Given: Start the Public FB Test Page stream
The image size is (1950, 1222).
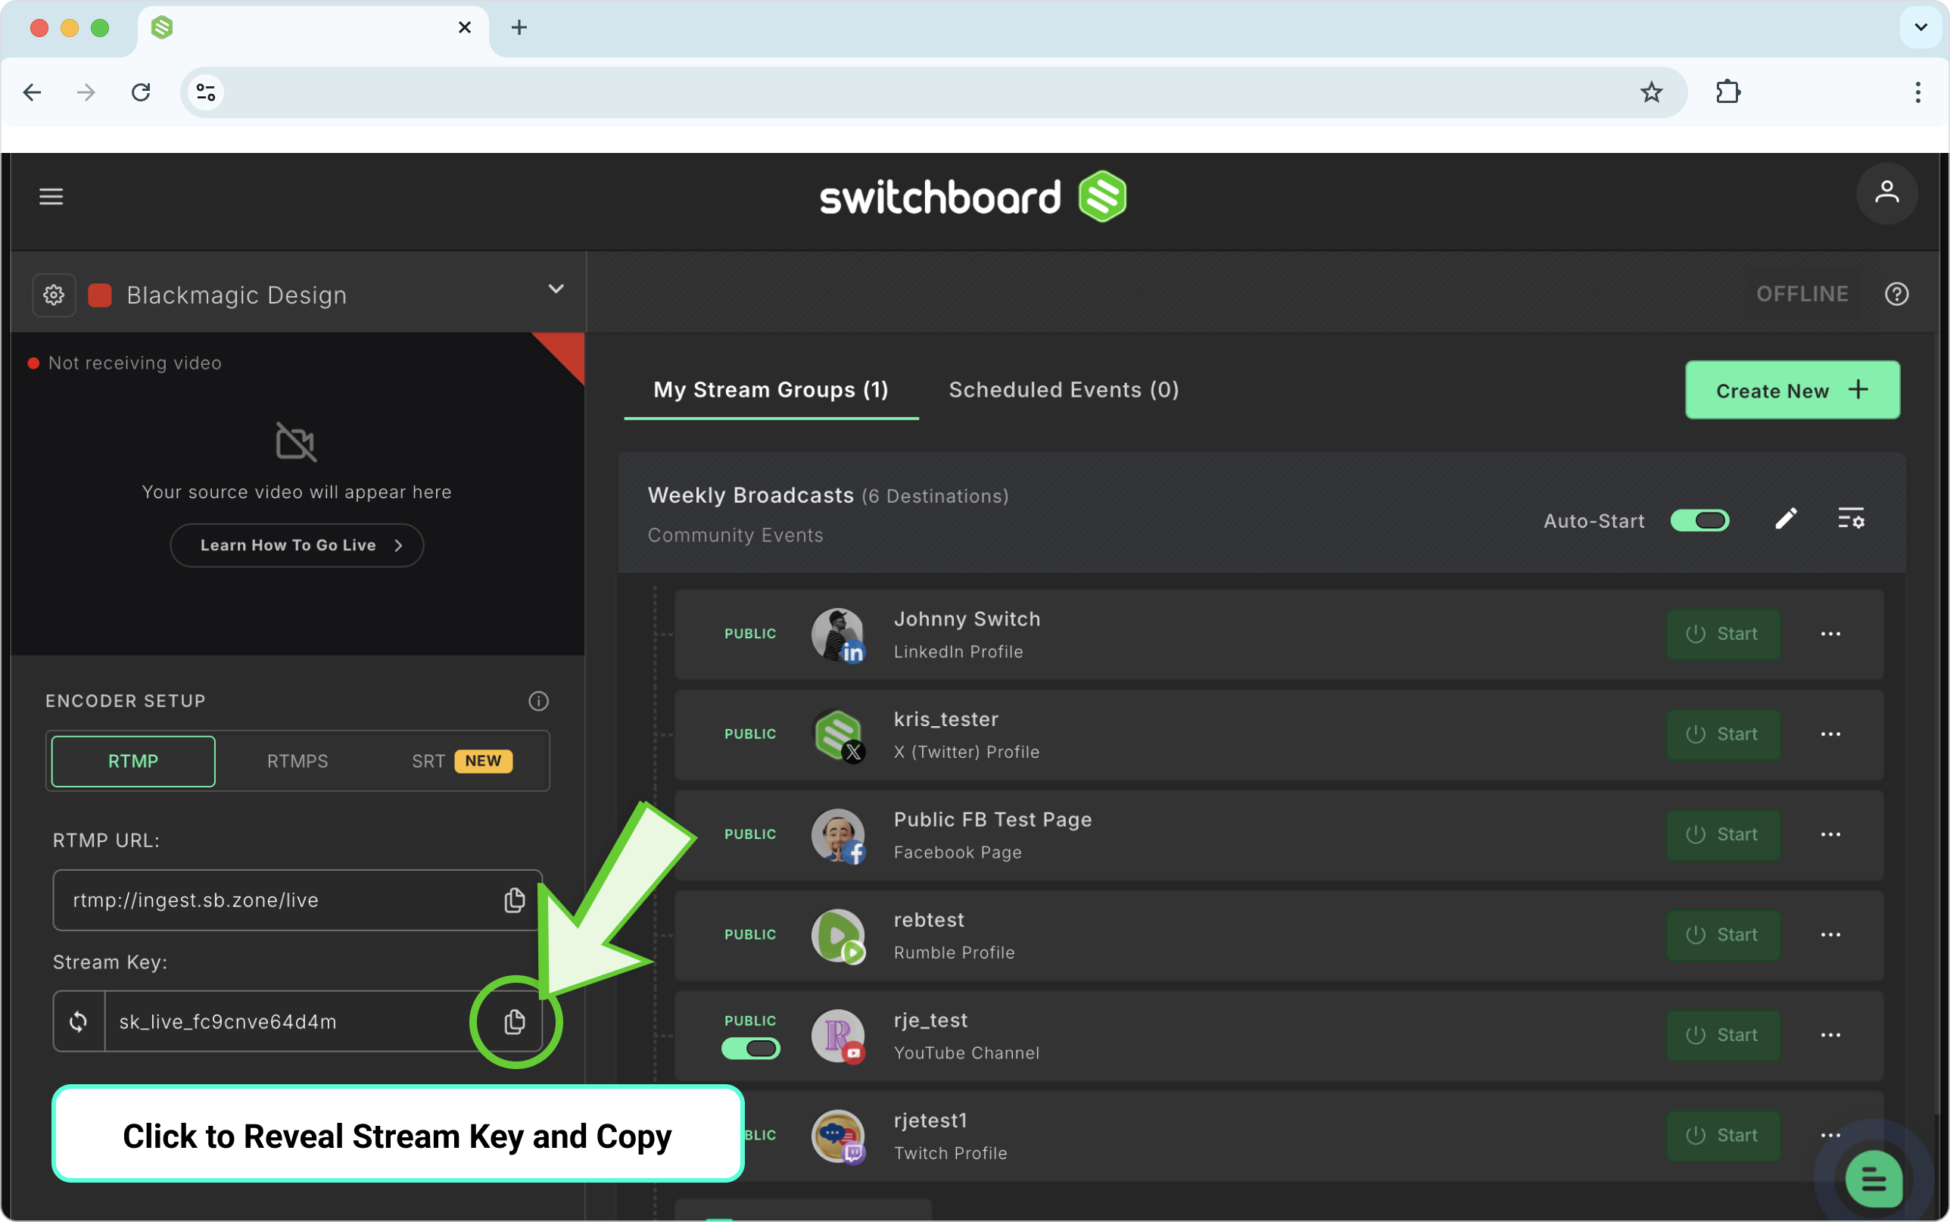Looking at the screenshot, I should pos(1722,834).
